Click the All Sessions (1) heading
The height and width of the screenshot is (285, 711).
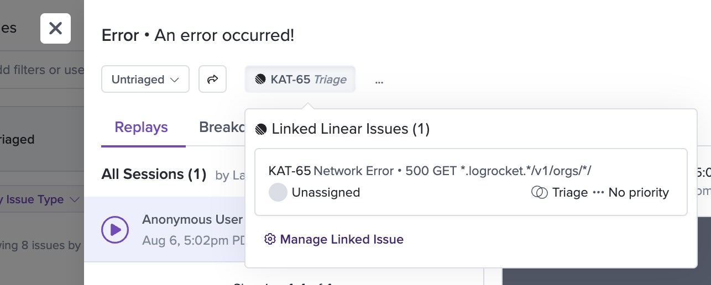[x=154, y=175]
